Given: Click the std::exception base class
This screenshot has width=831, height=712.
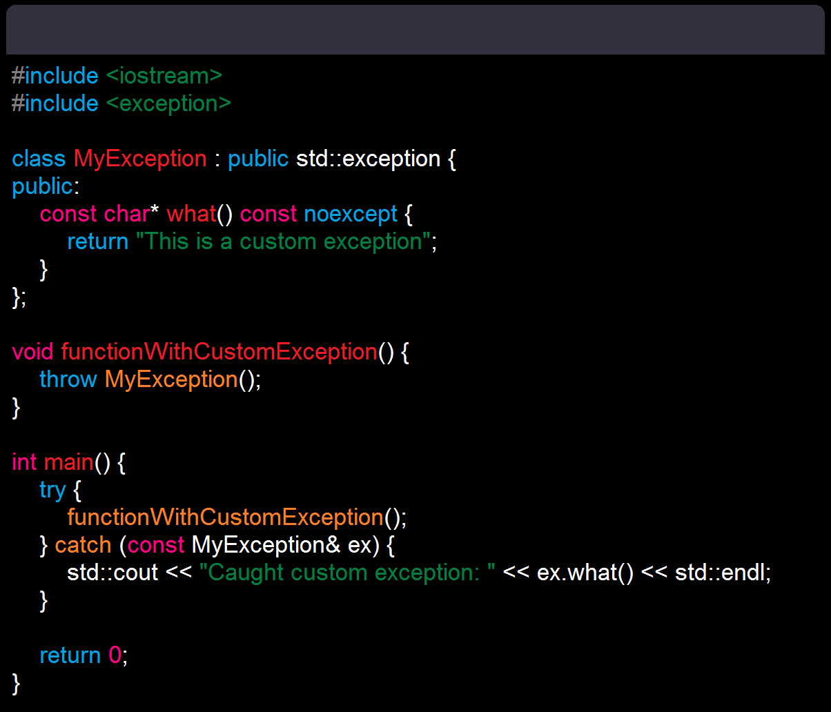Looking at the screenshot, I should [x=369, y=159].
